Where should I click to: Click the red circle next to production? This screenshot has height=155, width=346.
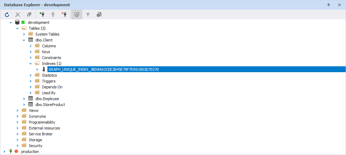pos(16,152)
